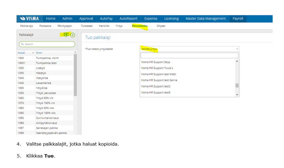The width and height of the screenshot is (284, 168).
Task: Click the Palkkalajit panel title
Action: [x=26, y=35]
